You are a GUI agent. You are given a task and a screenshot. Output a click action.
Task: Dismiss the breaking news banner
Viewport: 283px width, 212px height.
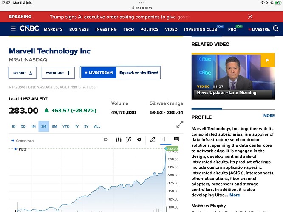tap(250, 17)
